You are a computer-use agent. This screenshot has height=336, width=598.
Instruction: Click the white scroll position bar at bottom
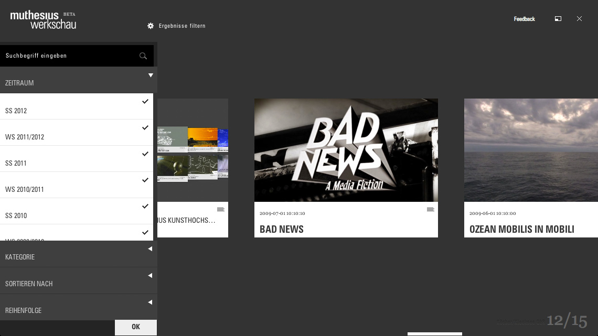(434, 334)
